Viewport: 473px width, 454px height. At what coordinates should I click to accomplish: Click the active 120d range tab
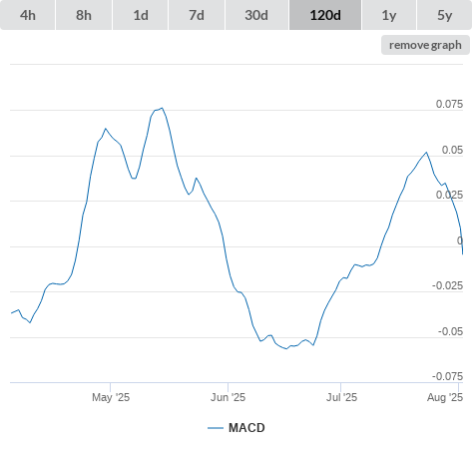point(325,15)
